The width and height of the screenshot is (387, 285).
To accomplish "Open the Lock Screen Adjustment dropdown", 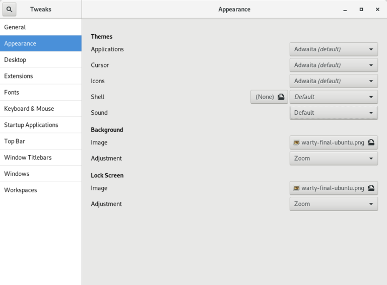I will click(x=334, y=204).
